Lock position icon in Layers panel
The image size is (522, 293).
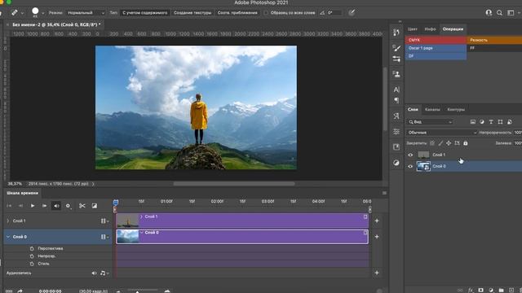(449, 143)
